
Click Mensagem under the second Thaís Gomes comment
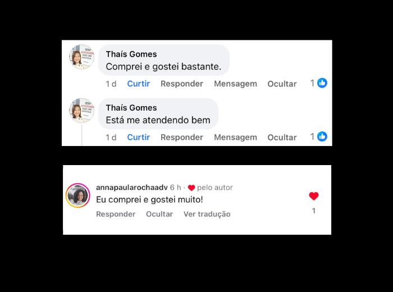[235, 138]
